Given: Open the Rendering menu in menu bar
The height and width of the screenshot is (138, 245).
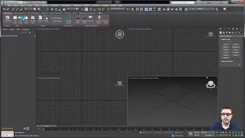Looking at the screenshot, I should pos(77,5).
